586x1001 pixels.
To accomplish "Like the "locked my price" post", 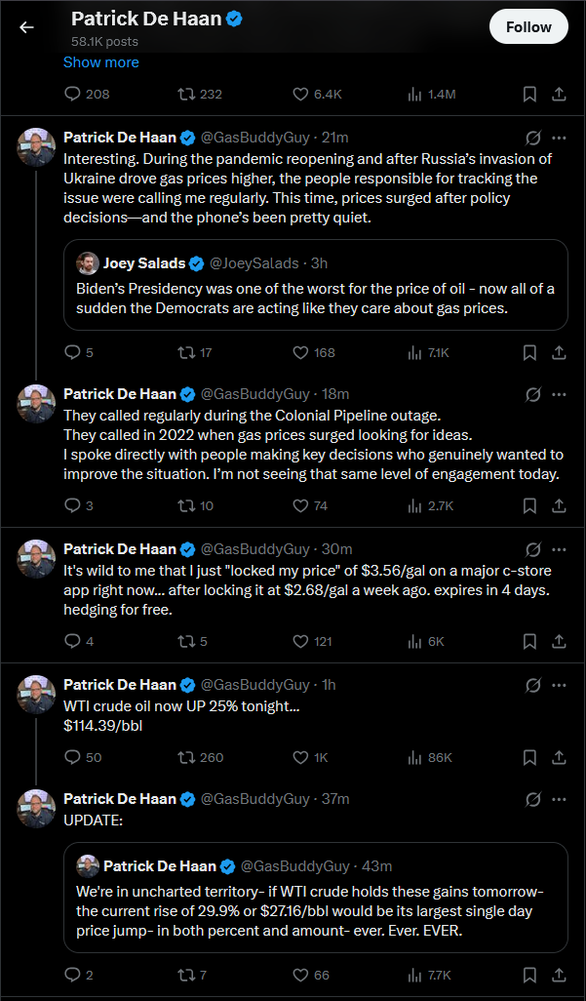I will (301, 641).
